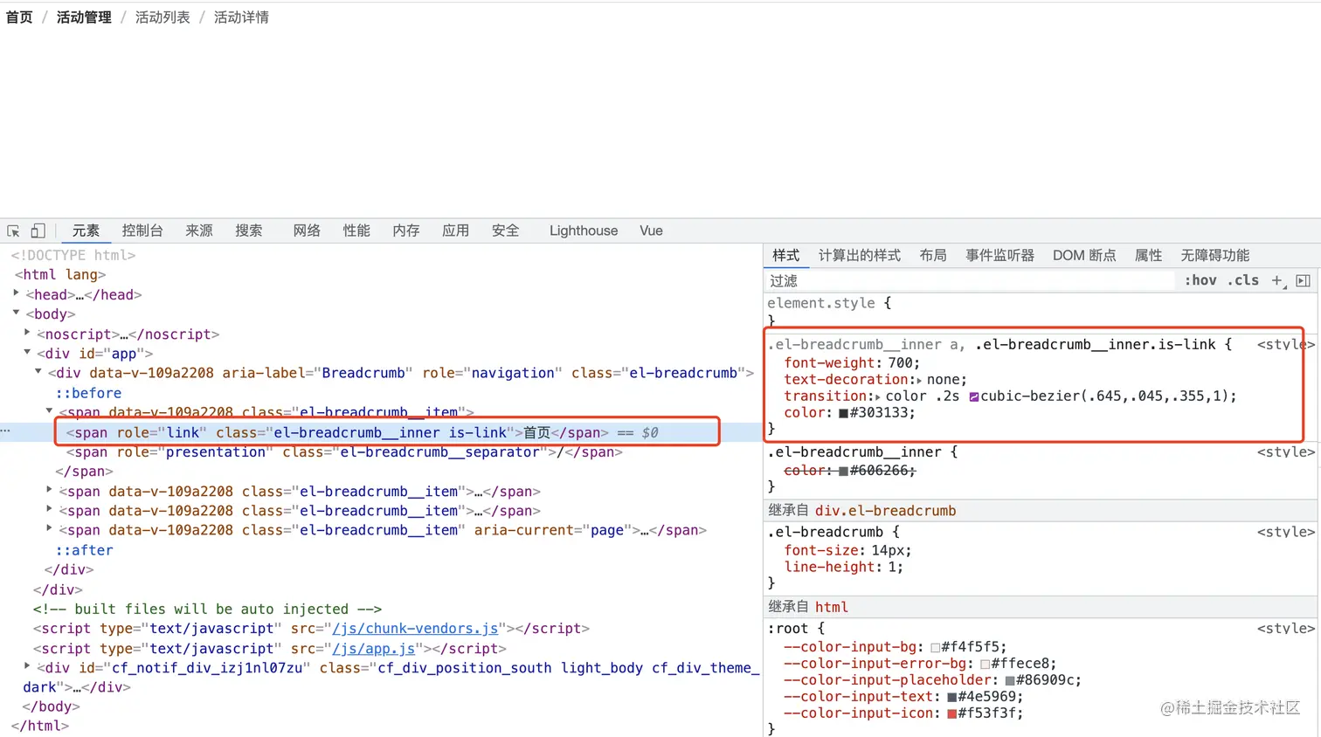
Task: Select the 布局 (Layout) tab
Action: click(933, 255)
